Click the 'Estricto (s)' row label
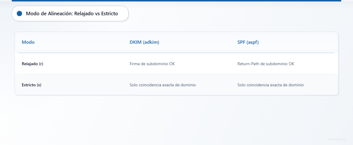 (x=31, y=85)
